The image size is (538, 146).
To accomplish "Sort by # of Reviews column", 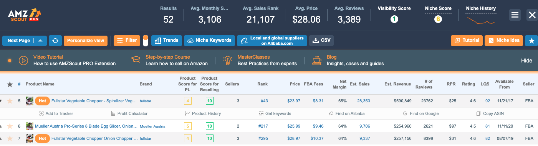I will coord(424,84).
